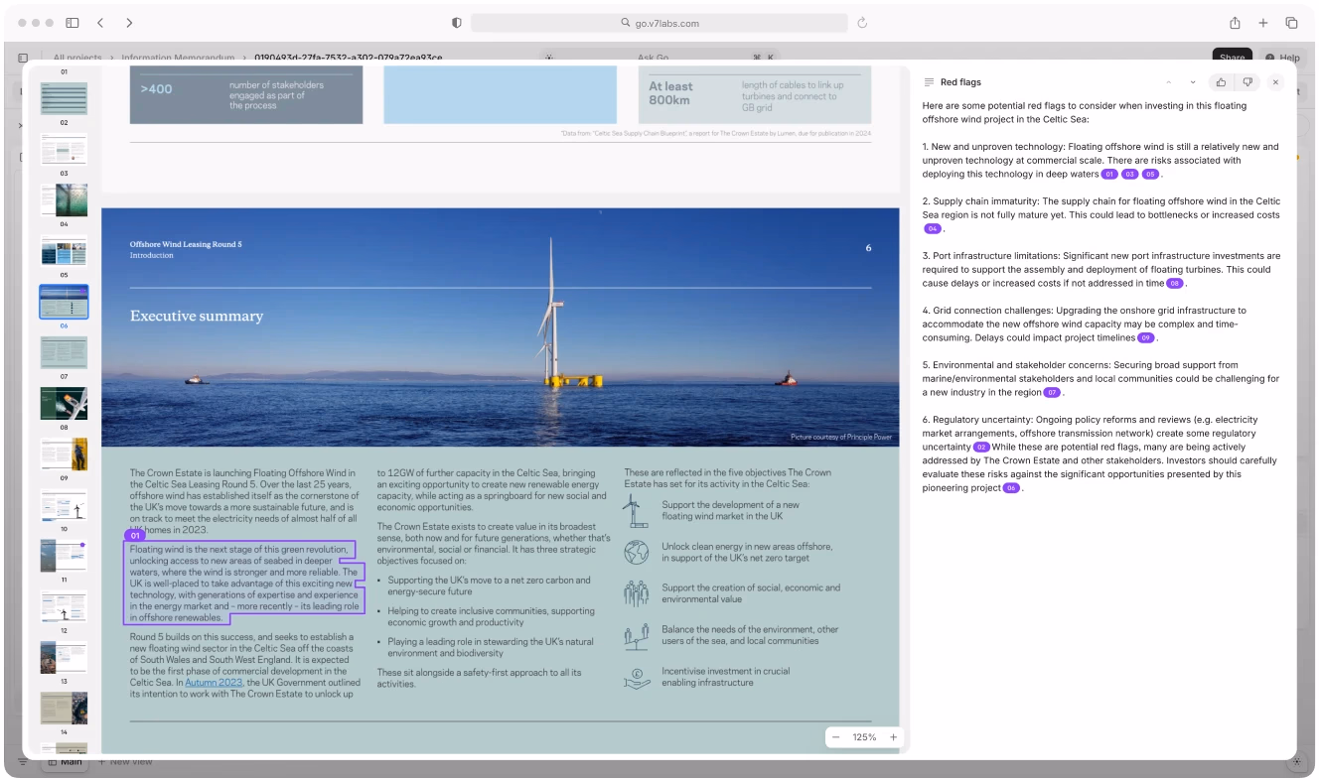1319x780 pixels.
Task: Reload the page
Action: (862, 23)
